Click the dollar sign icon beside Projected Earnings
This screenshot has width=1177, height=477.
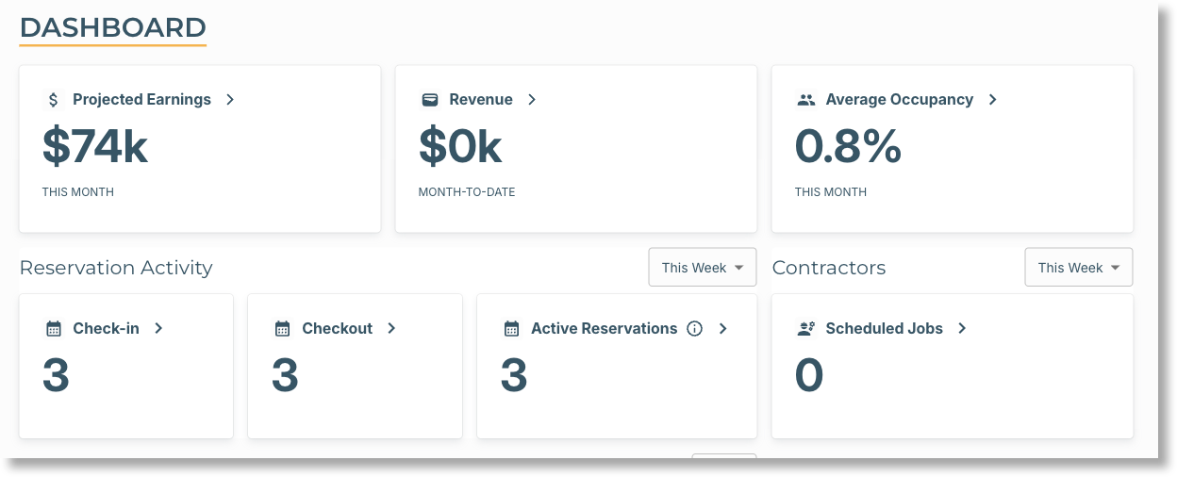click(x=53, y=100)
